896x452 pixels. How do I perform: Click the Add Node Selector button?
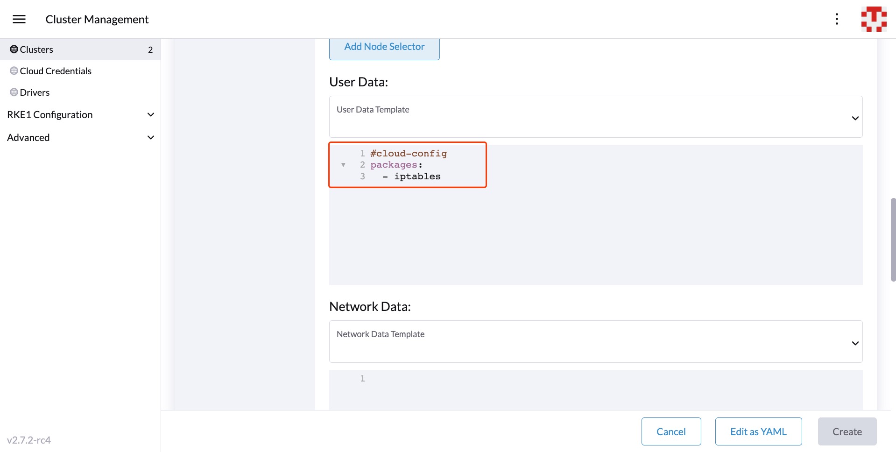click(384, 46)
